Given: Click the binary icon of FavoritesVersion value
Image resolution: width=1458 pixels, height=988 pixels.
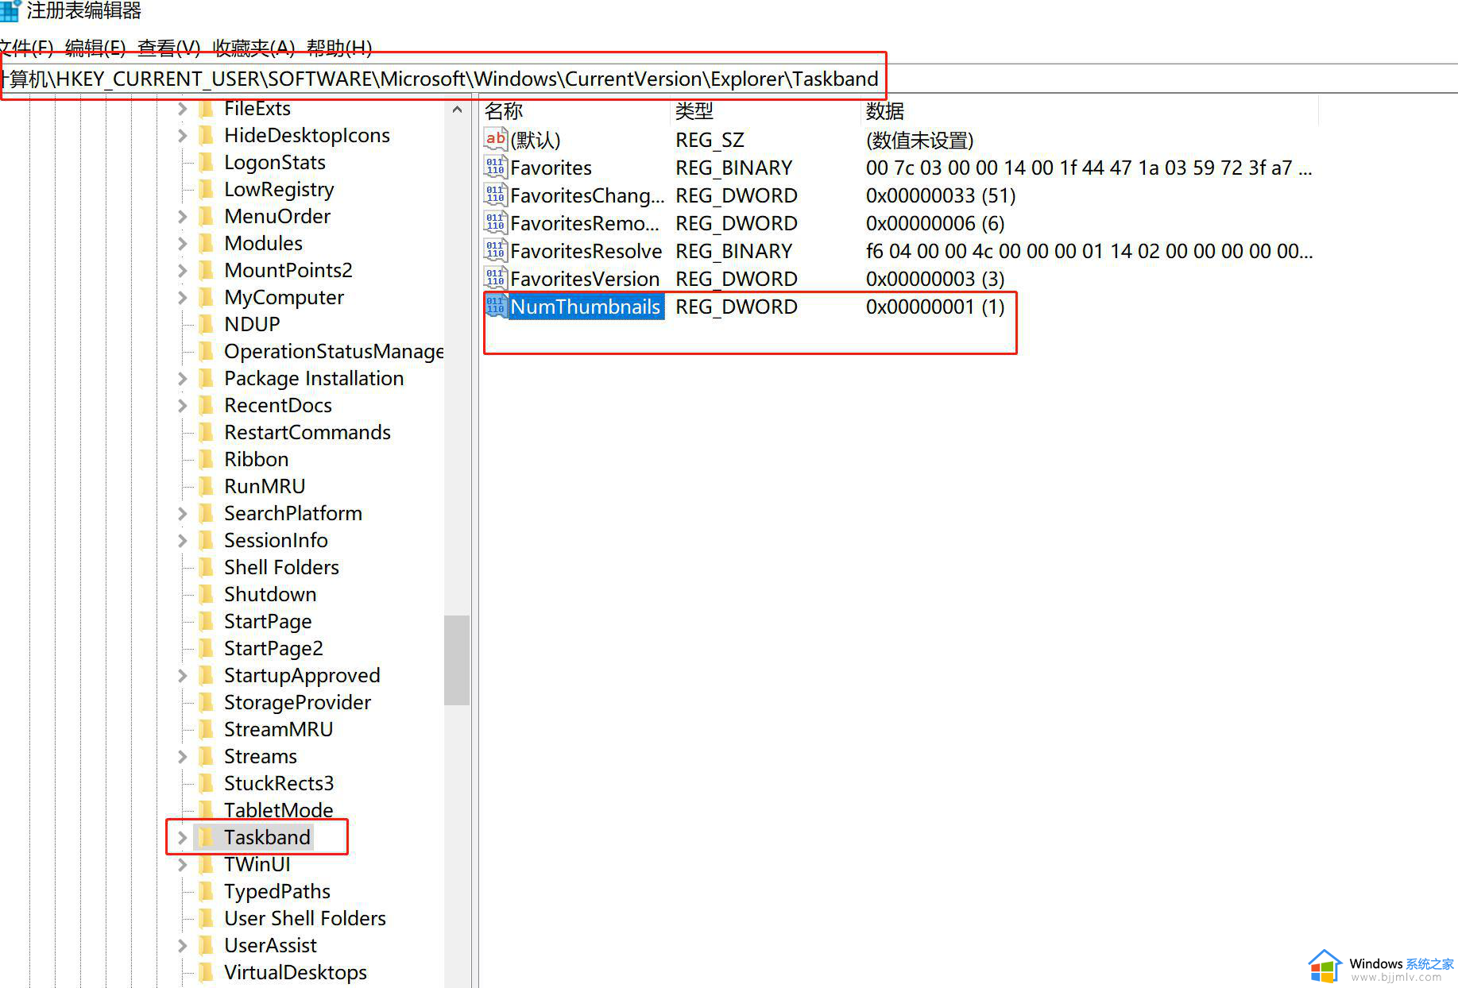Looking at the screenshot, I should (495, 279).
